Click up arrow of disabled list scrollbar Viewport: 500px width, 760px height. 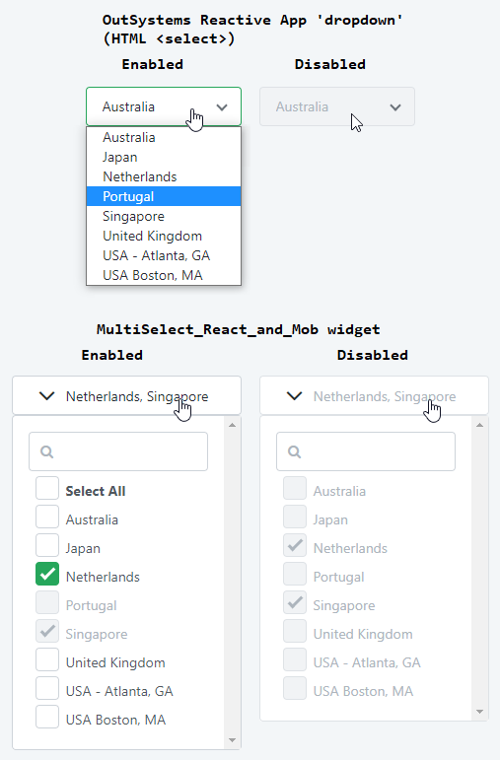click(x=479, y=425)
